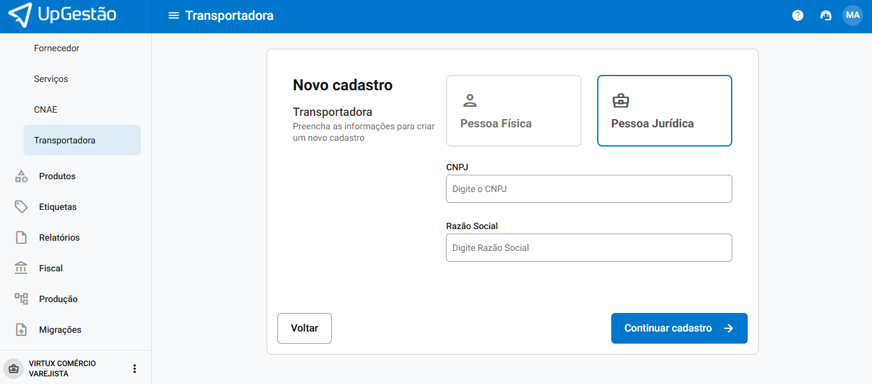Open the company three-dot options menu
This screenshot has width=872, height=384.
coord(135,369)
